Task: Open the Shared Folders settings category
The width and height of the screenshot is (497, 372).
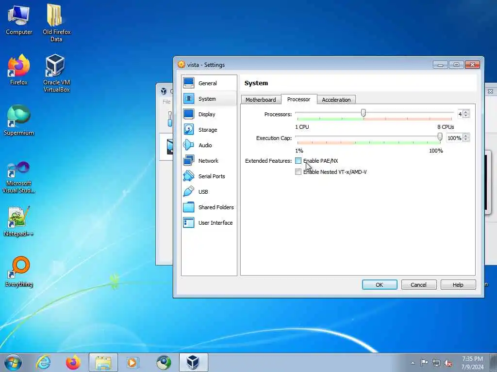Action: 209,207
